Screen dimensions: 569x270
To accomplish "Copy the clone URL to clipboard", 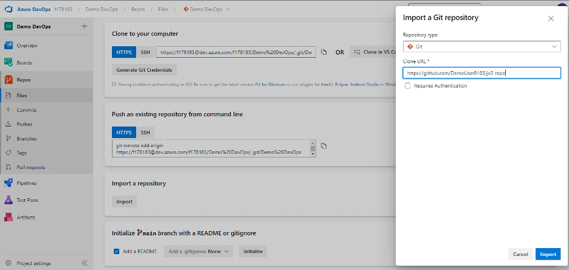I will point(324,52).
